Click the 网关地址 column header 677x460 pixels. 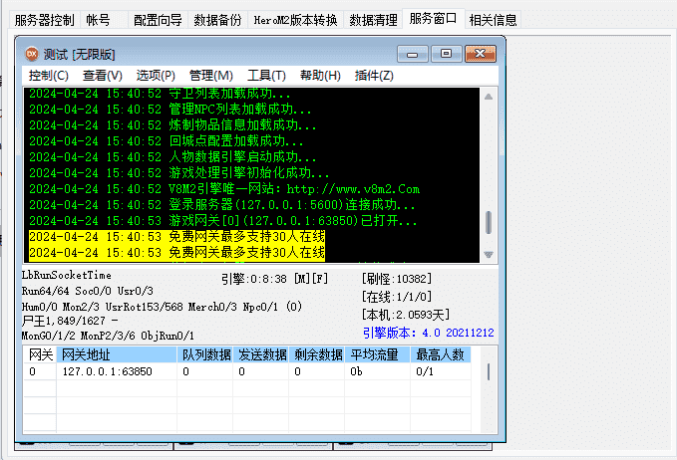point(88,354)
